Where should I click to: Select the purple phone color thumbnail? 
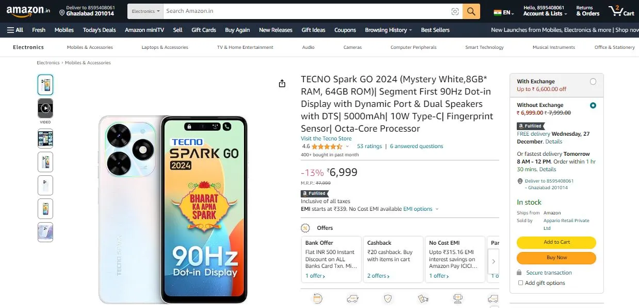tap(45, 232)
